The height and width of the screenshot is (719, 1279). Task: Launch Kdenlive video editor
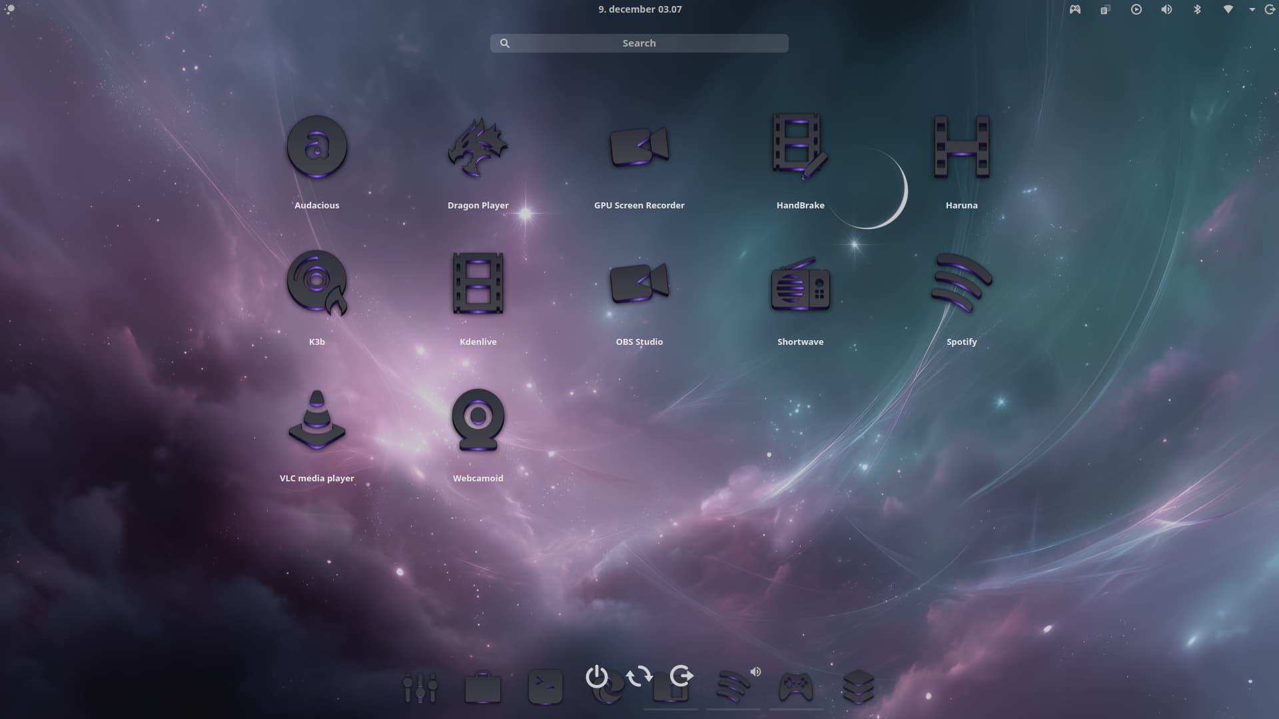point(478,284)
